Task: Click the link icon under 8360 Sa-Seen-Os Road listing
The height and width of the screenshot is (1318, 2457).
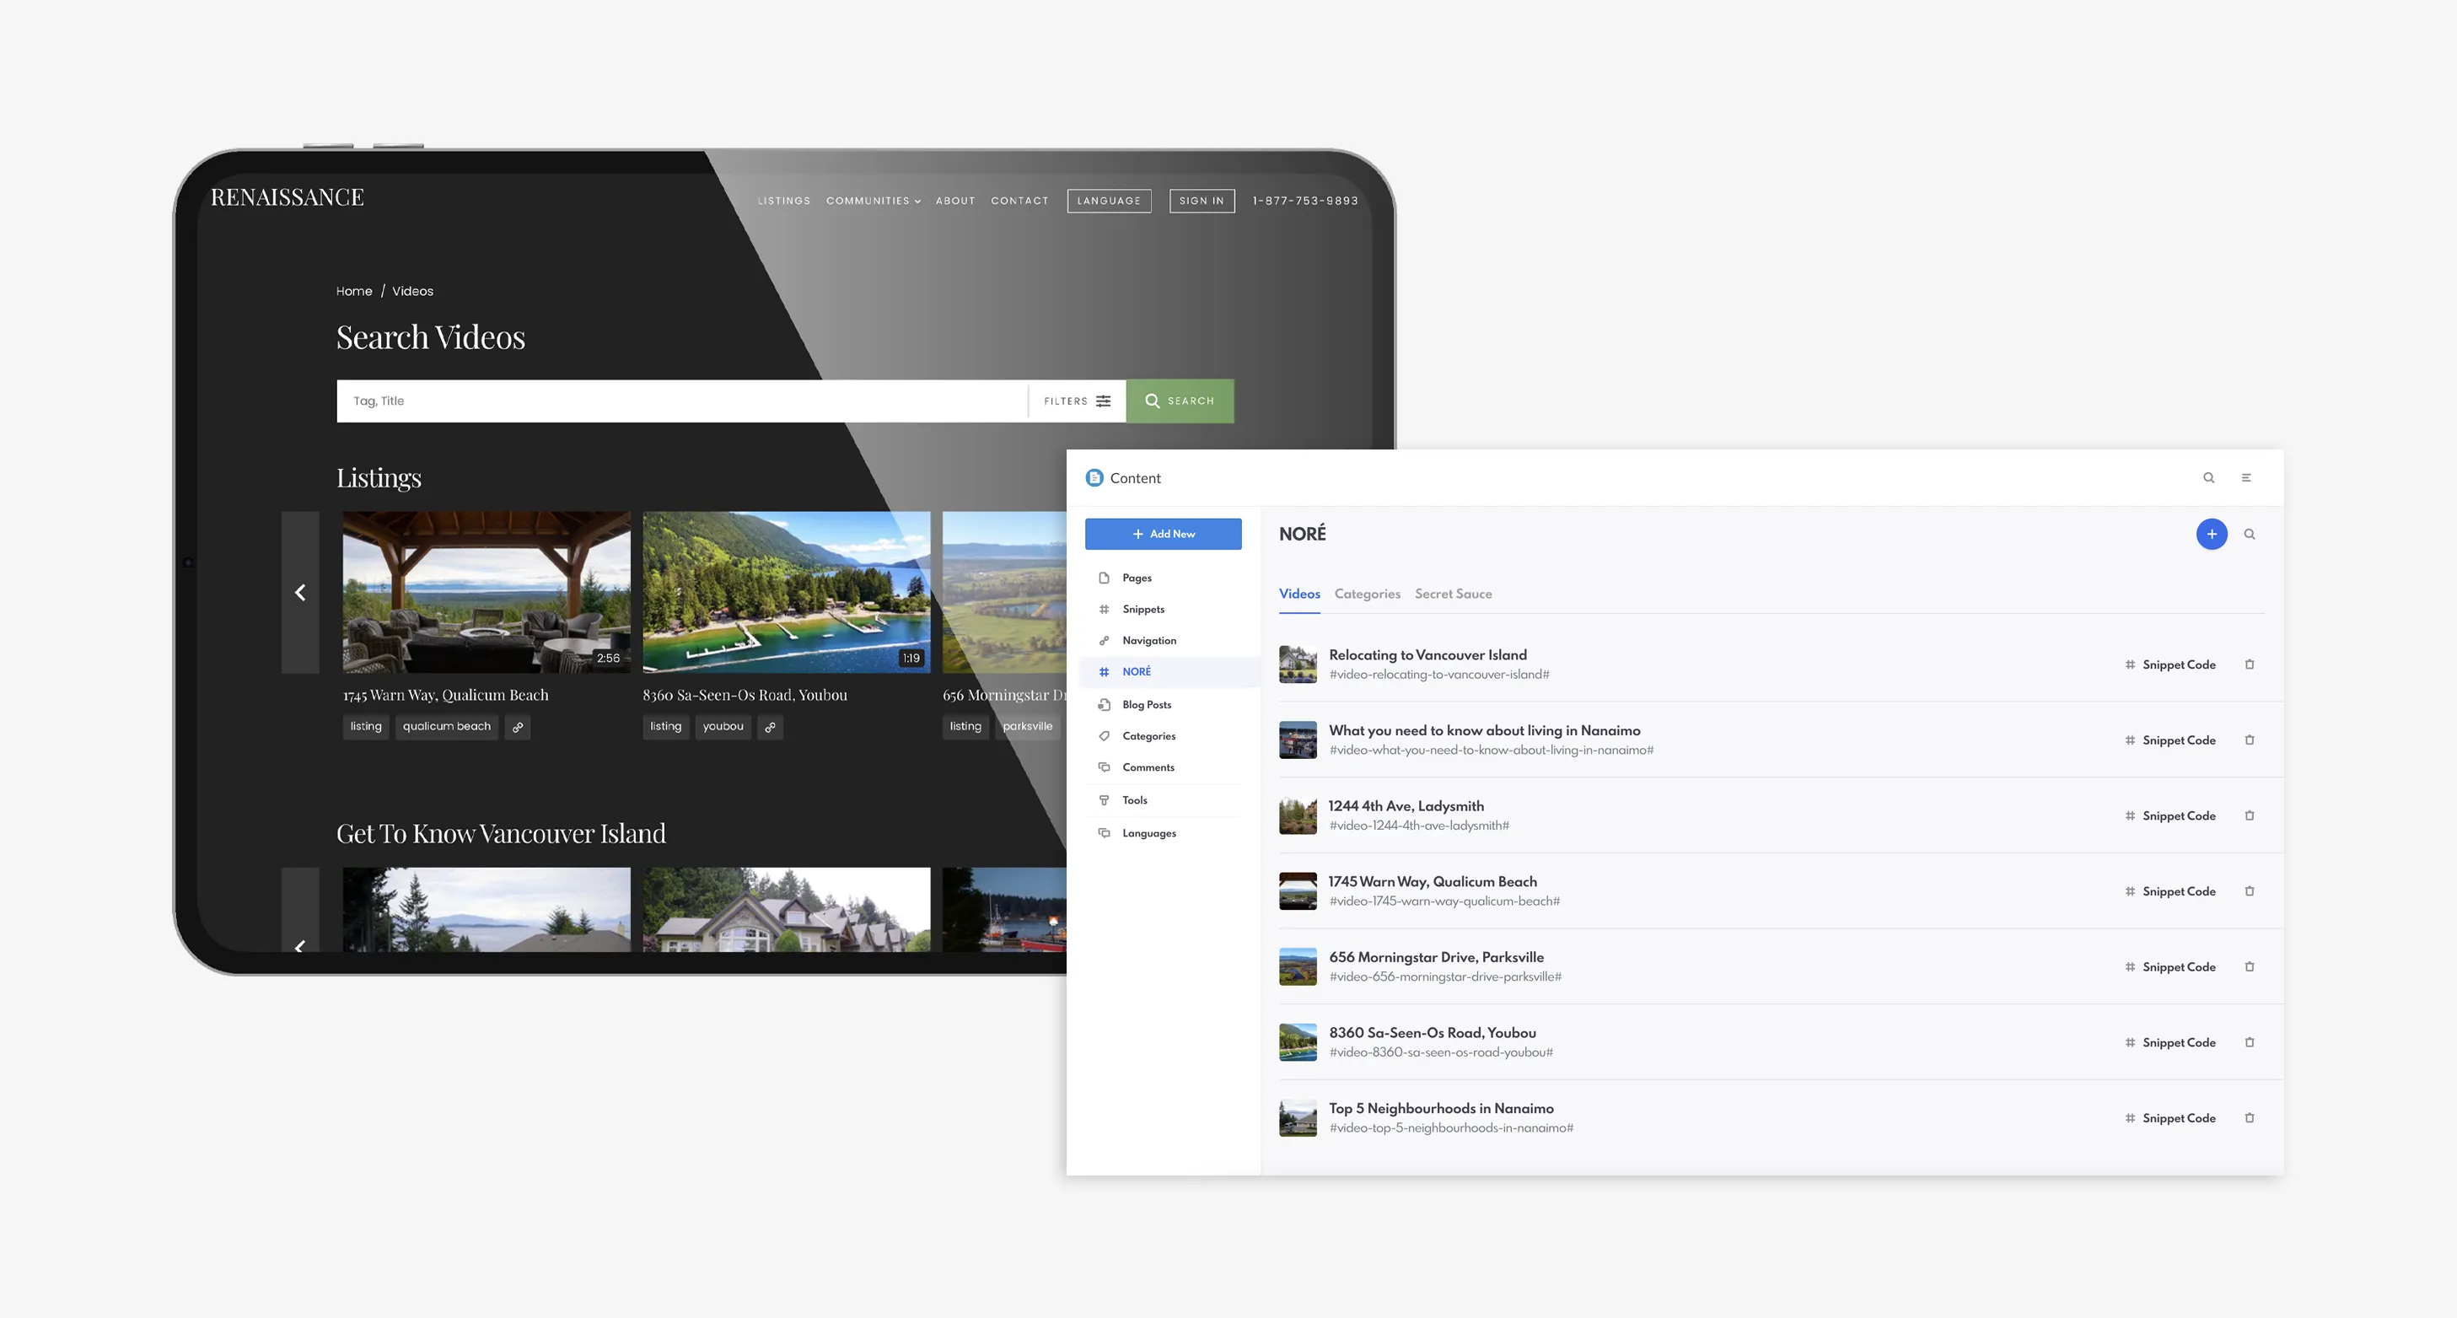Action: pos(770,727)
